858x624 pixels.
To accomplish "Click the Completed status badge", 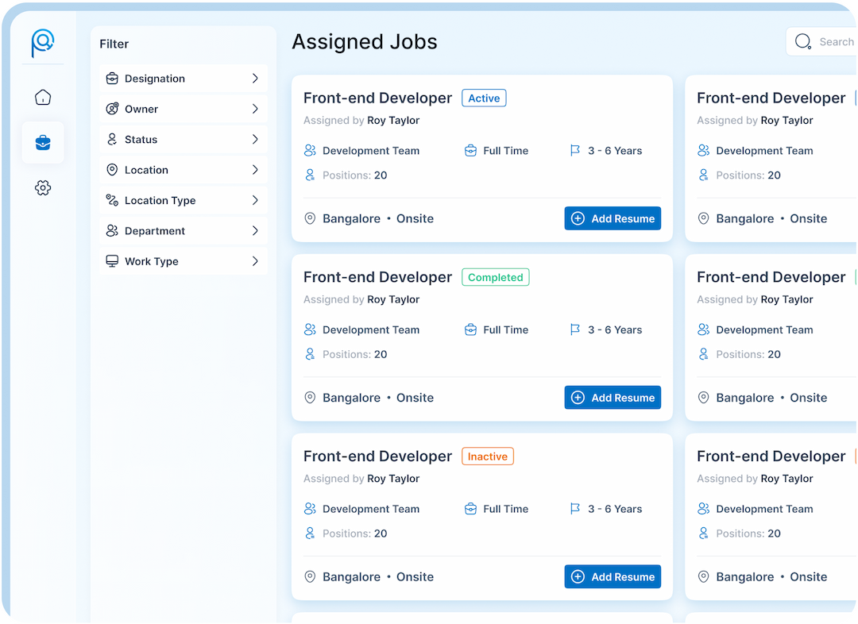I will point(495,277).
